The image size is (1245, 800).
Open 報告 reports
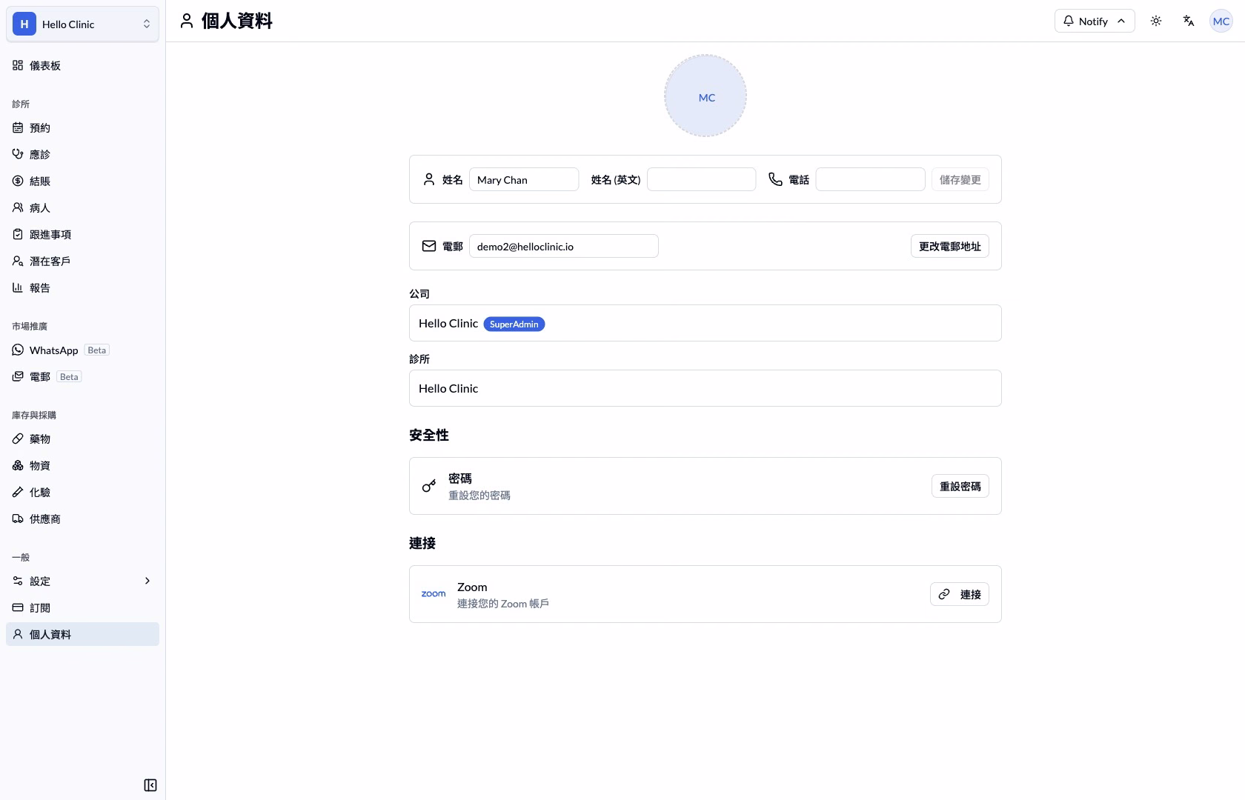tap(82, 287)
